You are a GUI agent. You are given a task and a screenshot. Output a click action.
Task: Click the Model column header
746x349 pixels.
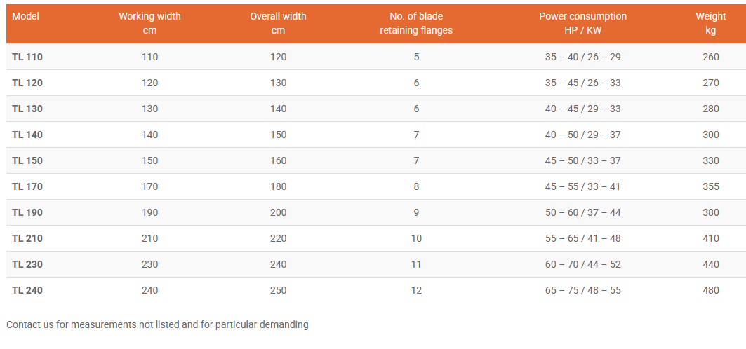[25, 16]
